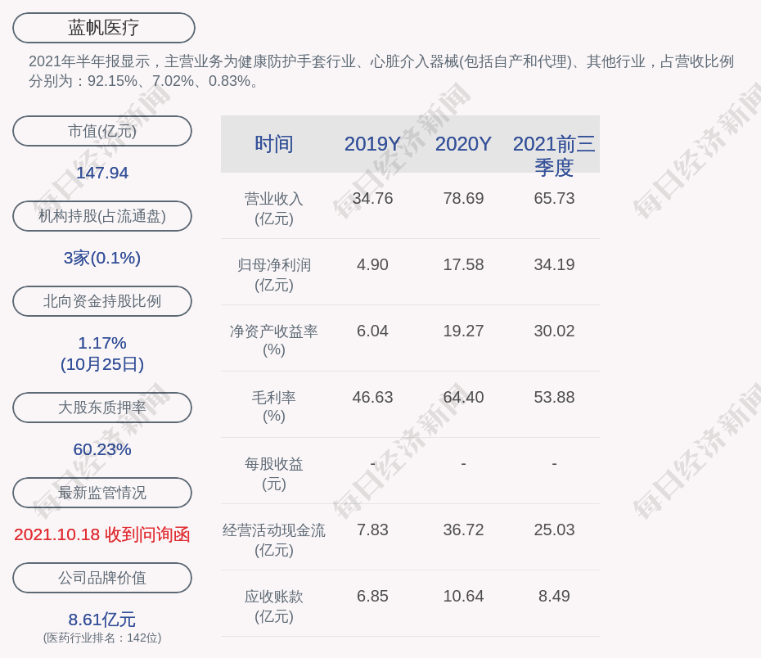Click the 34.76 revenue cell
Image resolution: width=761 pixels, height=658 pixels.
pyautogui.click(x=372, y=199)
